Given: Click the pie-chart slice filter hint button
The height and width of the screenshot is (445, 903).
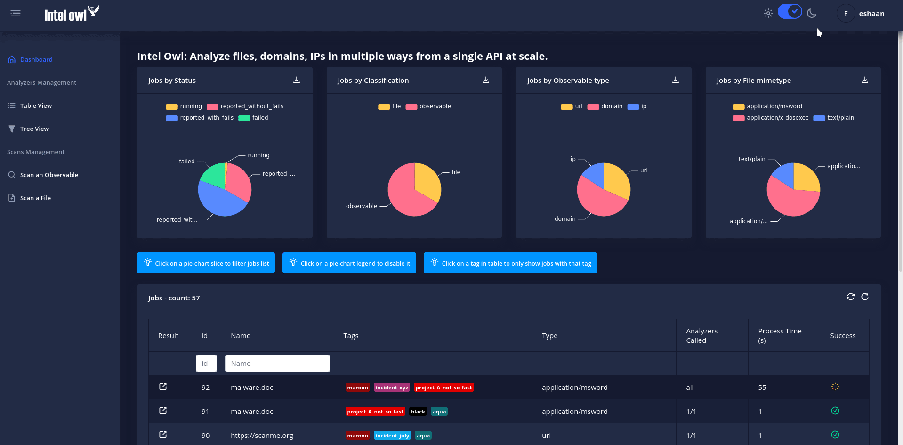Looking at the screenshot, I should tap(206, 263).
